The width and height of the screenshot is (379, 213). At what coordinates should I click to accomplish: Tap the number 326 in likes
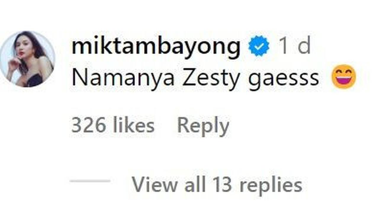[89, 125]
